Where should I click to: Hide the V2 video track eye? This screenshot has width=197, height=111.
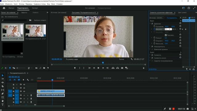(x=24, y=88)
